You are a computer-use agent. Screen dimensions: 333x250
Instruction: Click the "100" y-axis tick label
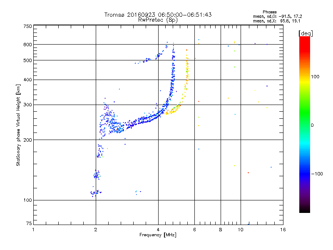pos(27,200)
